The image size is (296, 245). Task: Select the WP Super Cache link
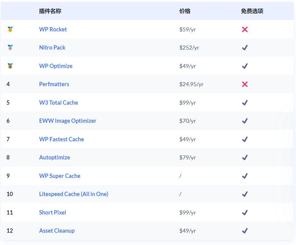[60, 176]
